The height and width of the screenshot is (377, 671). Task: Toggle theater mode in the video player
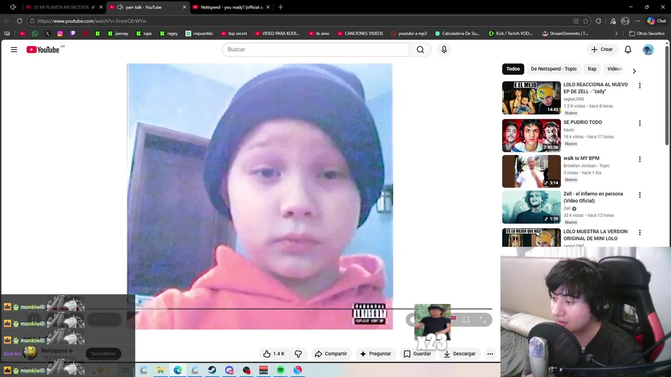point(466,319)
